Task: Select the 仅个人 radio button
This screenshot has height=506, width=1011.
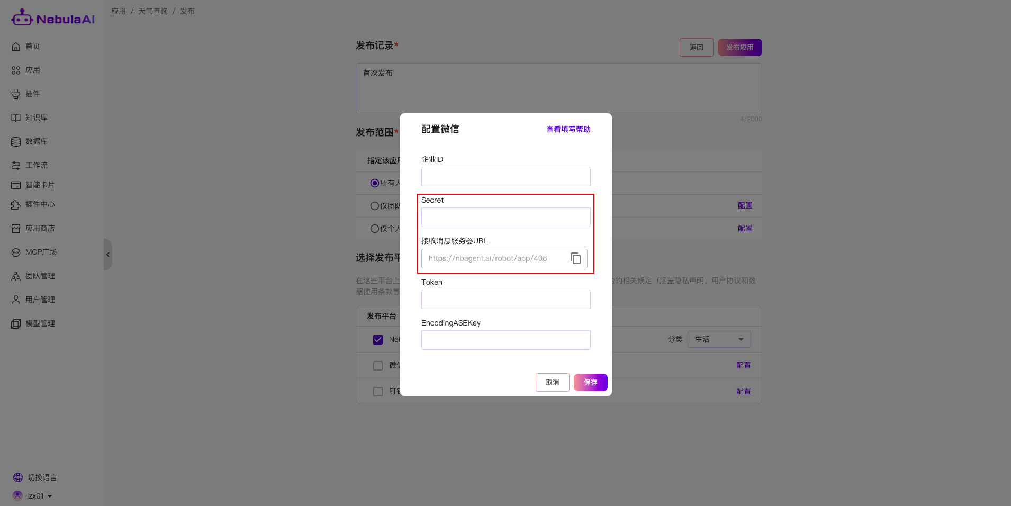Action: 375,229
